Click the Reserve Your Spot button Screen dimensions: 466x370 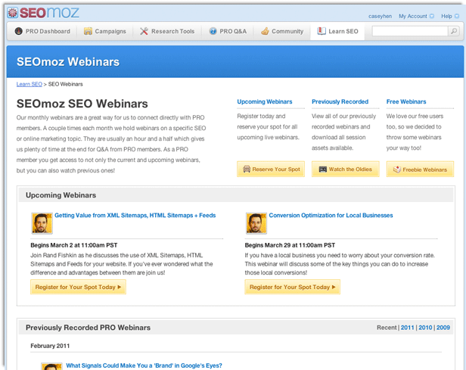coord(271,169)
